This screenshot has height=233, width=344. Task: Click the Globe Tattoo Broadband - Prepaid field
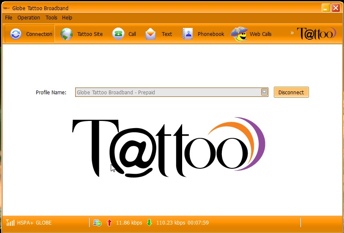167,92
